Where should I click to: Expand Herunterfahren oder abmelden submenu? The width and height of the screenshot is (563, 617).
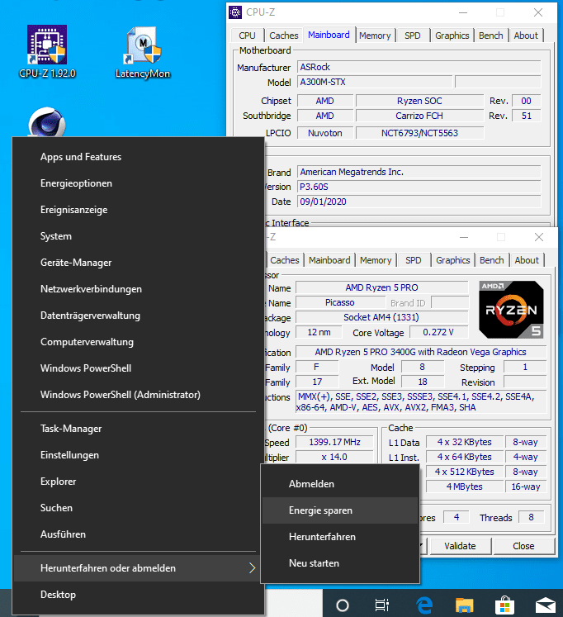(x=138, y=568)
